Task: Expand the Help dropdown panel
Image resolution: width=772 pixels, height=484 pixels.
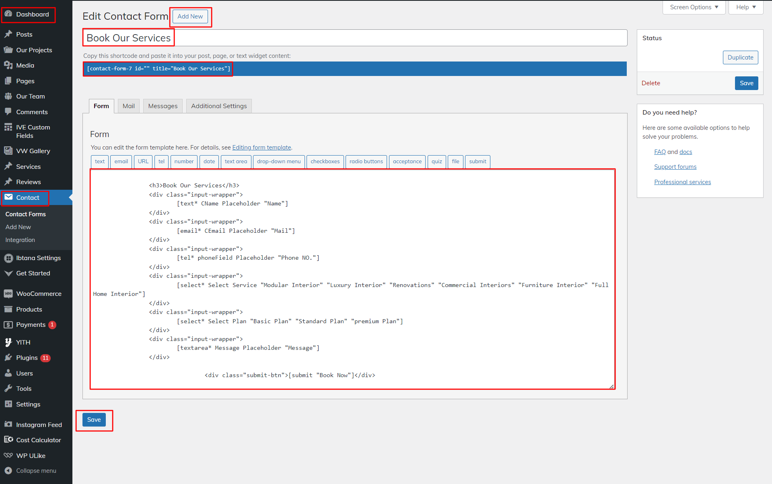Action: coord(745,7)
